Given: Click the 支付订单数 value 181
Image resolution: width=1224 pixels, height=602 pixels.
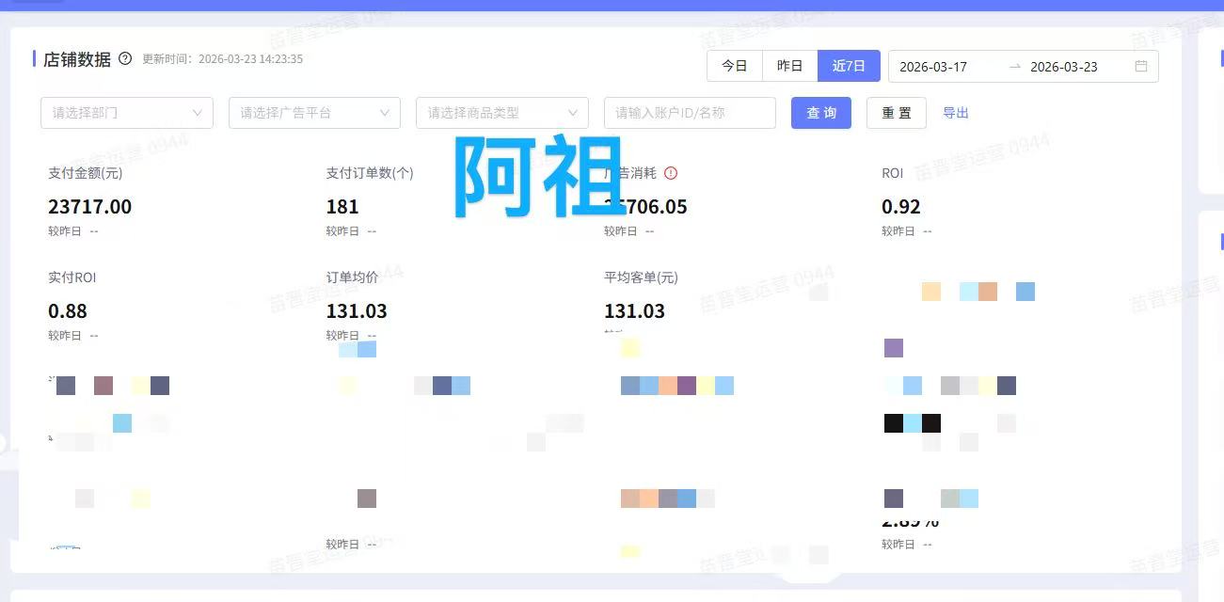Looking at the screenshot, I should pos(342,207).
